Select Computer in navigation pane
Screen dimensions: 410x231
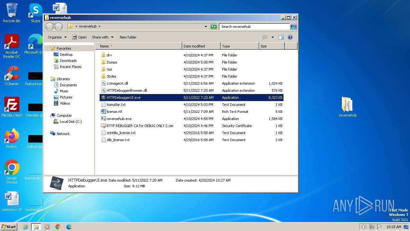point(64,116)
